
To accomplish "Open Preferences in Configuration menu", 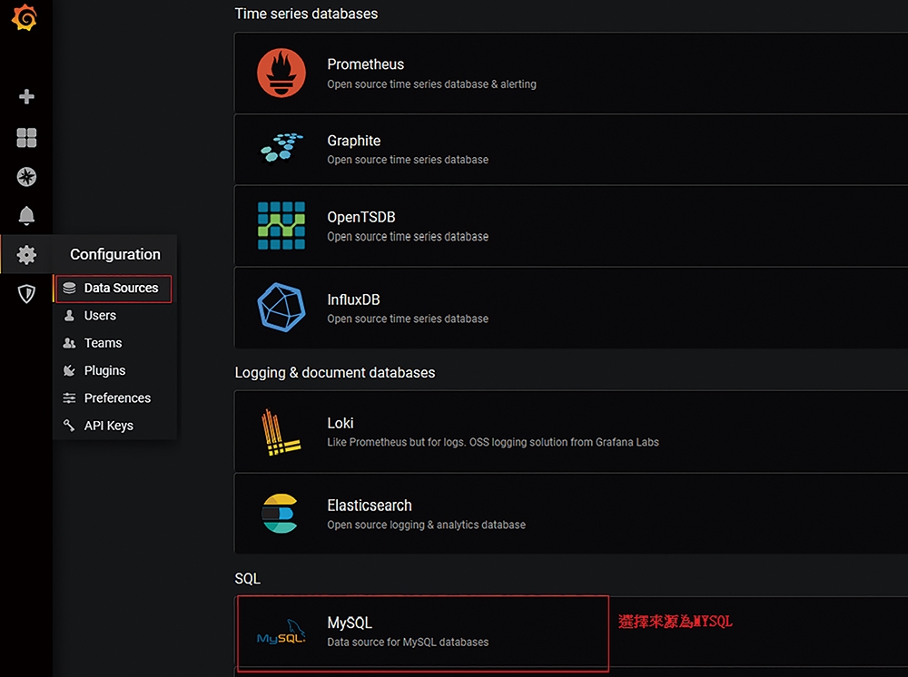I will coord(117,398).
